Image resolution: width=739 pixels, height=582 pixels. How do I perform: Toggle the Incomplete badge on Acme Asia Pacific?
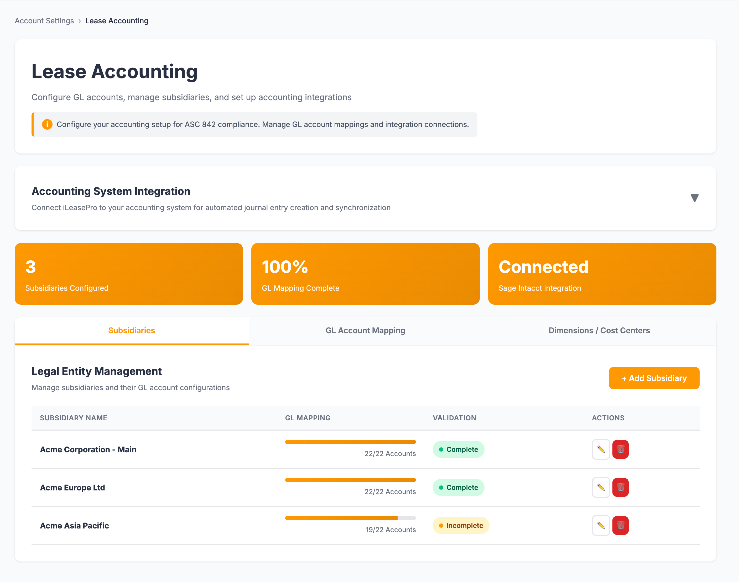point(461,525)
